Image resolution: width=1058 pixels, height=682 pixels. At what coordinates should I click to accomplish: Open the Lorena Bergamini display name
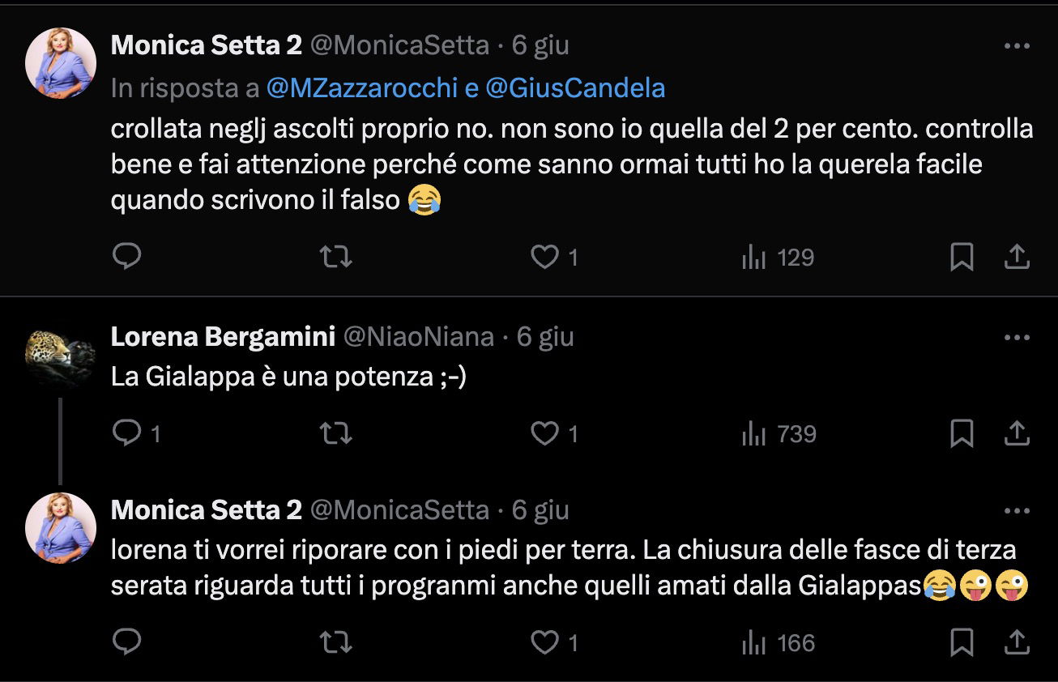(x=223, y=336)
